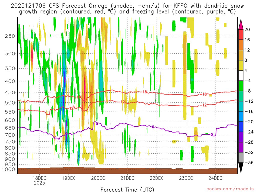256x192 pixels.
Task: Select the colorbar value label -32
Action: click(249, 152)
